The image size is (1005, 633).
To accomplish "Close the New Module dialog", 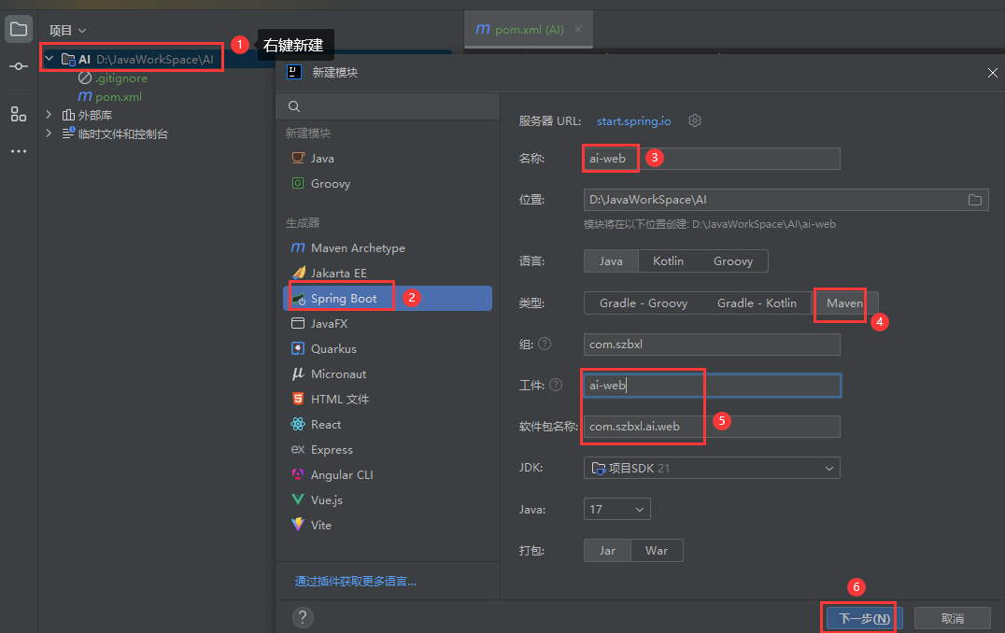I will point(992,73).
